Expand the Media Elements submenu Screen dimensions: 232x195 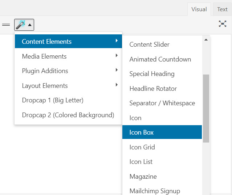click(x=68, y=56)
